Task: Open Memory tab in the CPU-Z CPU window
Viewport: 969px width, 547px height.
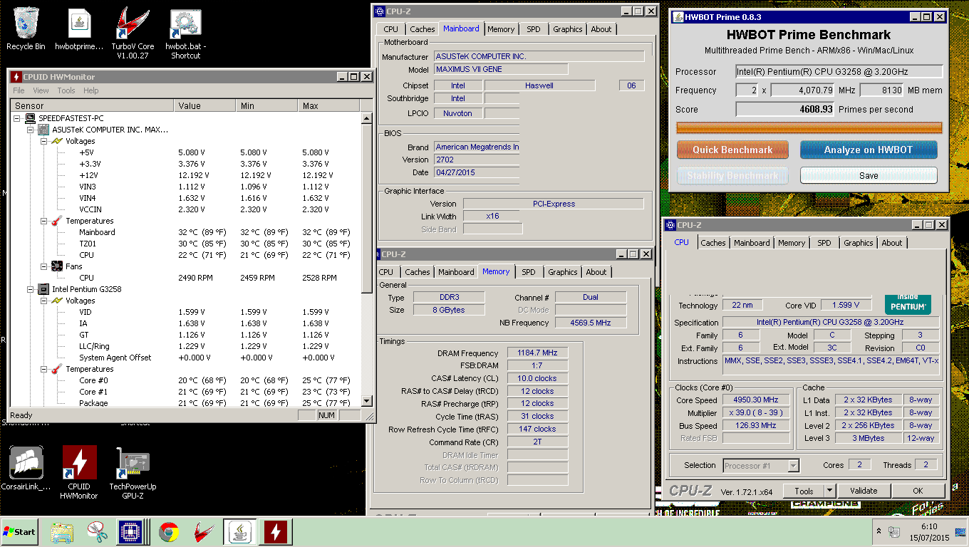Action: [792, 243]
